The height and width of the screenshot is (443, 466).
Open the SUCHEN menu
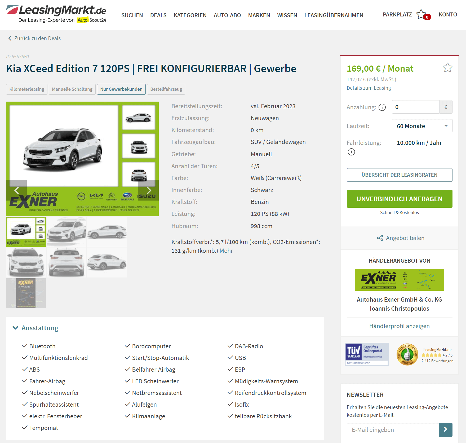click(x=132, y=15)
